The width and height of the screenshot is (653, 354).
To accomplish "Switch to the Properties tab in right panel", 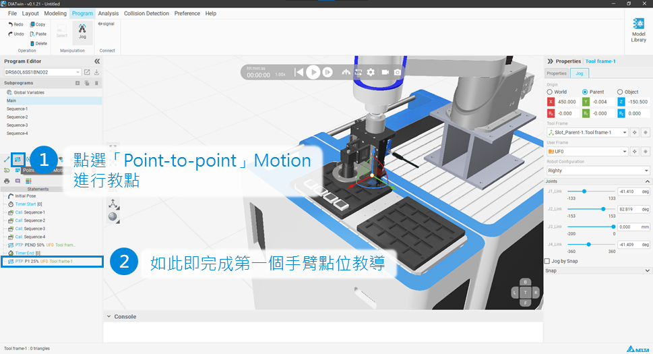I will click(557, 73).
